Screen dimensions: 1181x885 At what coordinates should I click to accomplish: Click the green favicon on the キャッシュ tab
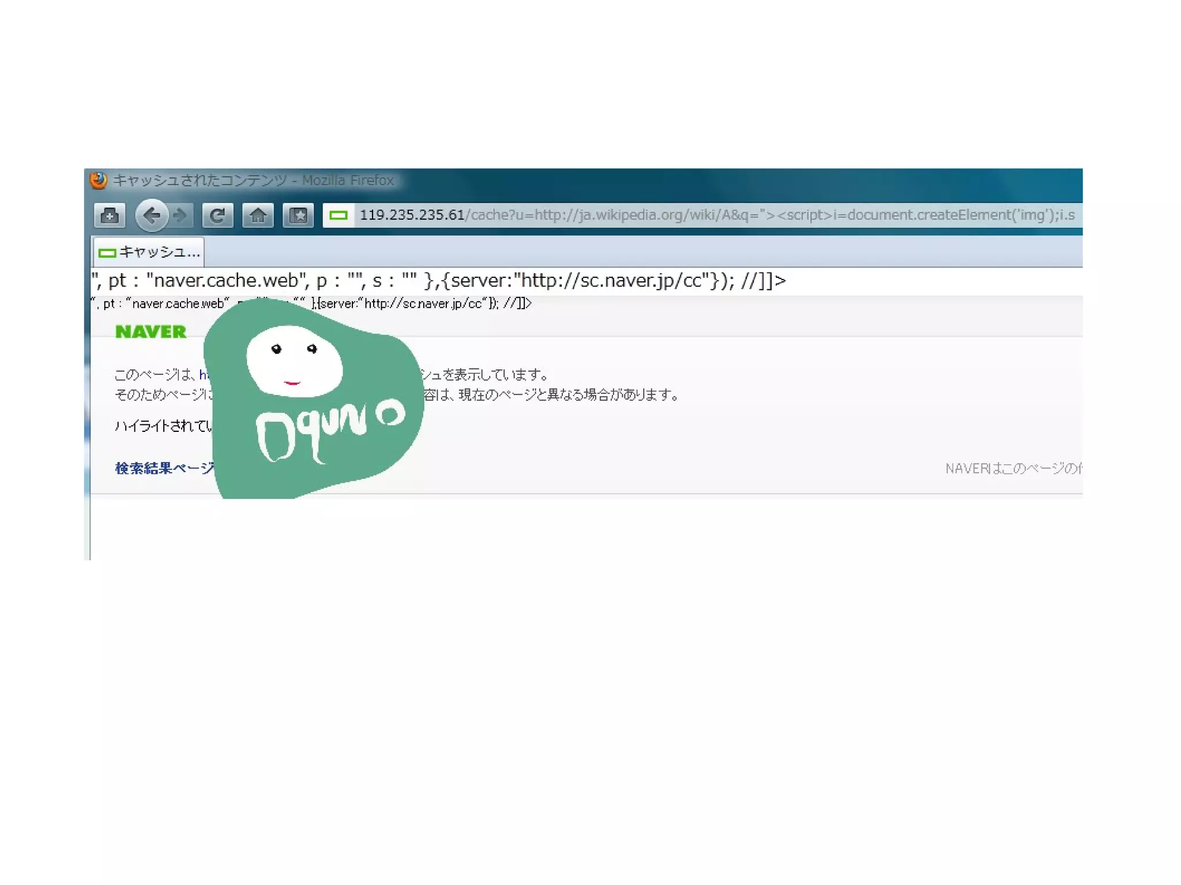point(107,253)
